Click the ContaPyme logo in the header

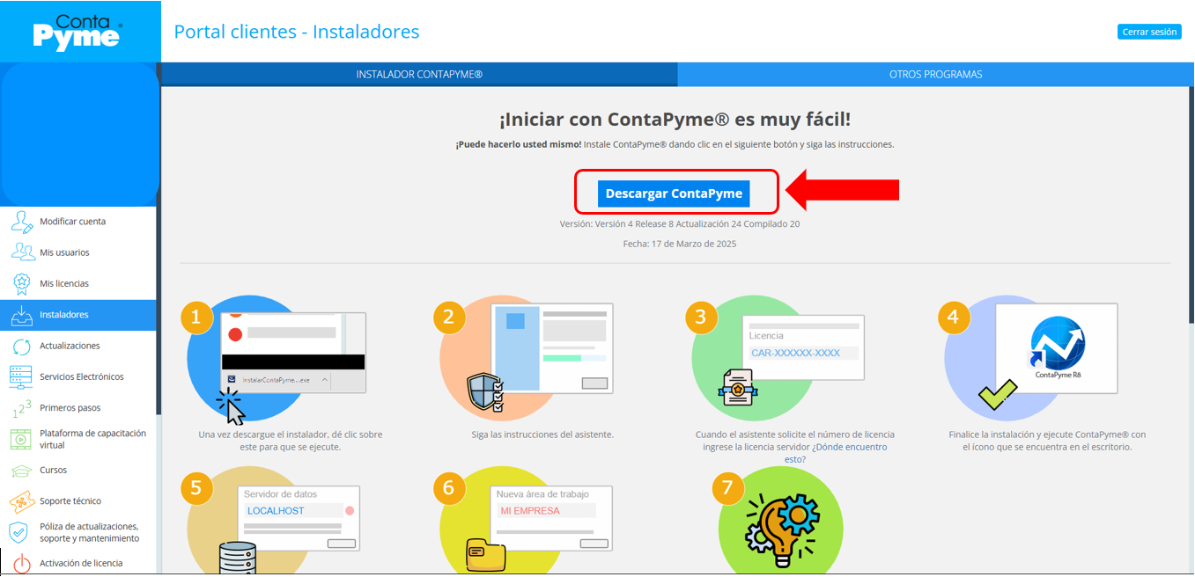77,33
